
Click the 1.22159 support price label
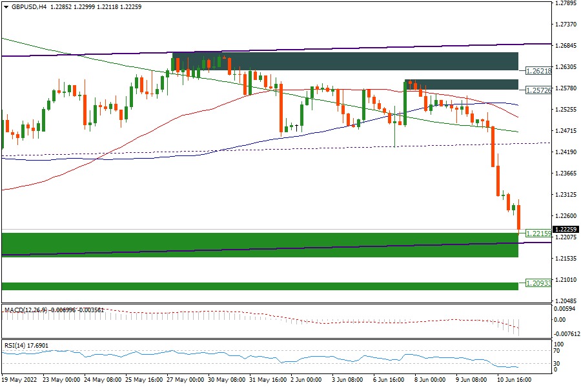[x=538, y=233]
